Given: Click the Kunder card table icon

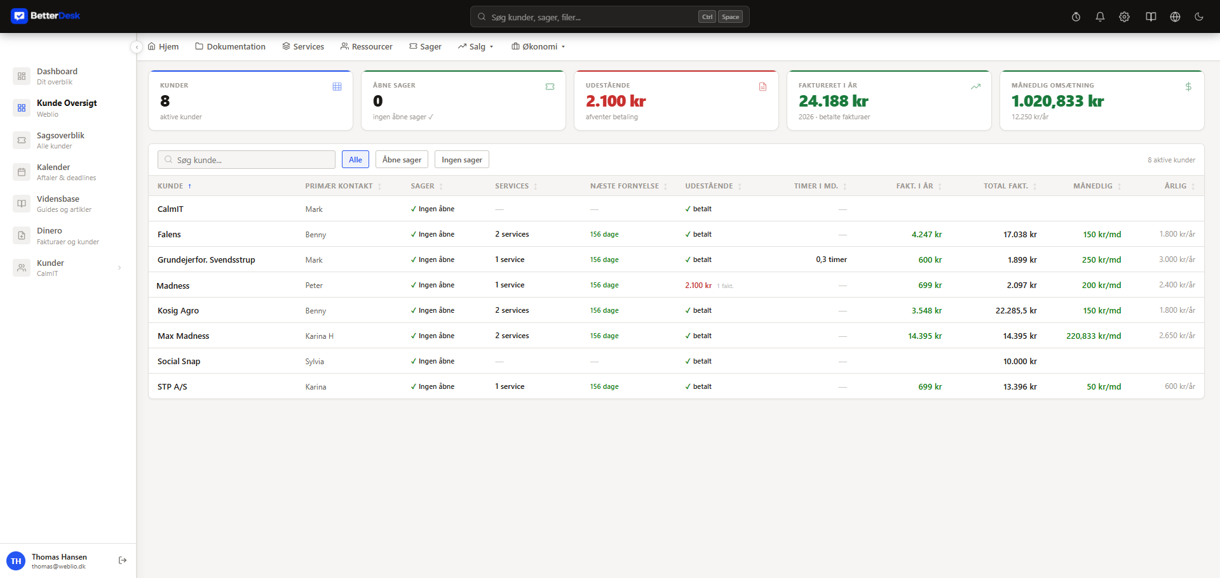Looking at the screenshot, I should tap(337, 86).
